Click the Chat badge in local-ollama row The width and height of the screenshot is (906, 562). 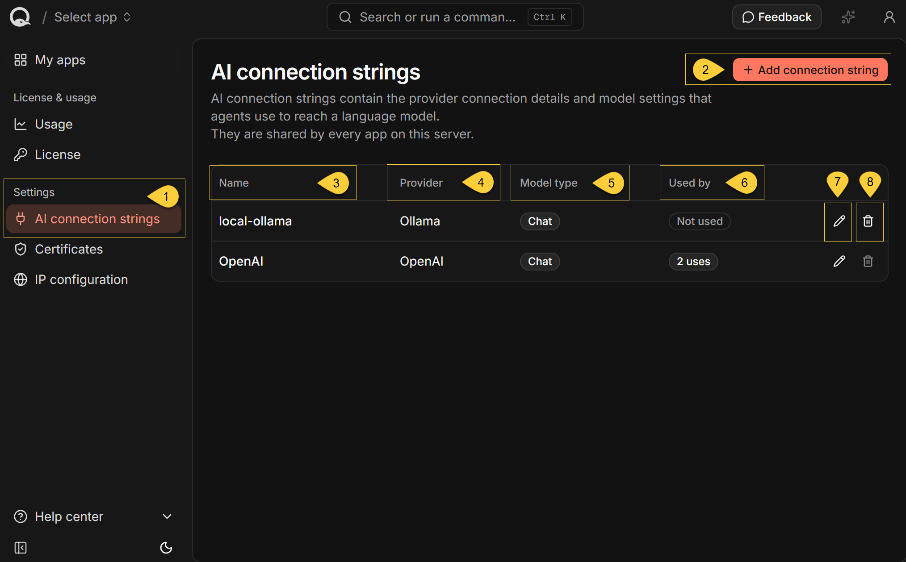click(x=540, y=221)
